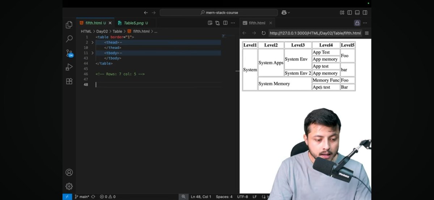Click the App Test cell
434x200 pixels.
point(326,52)
